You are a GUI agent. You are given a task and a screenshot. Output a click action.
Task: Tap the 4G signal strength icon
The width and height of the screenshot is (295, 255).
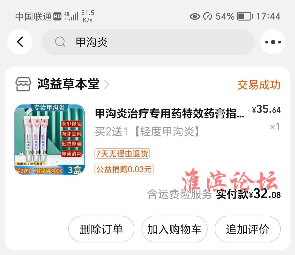coord(71,16)
